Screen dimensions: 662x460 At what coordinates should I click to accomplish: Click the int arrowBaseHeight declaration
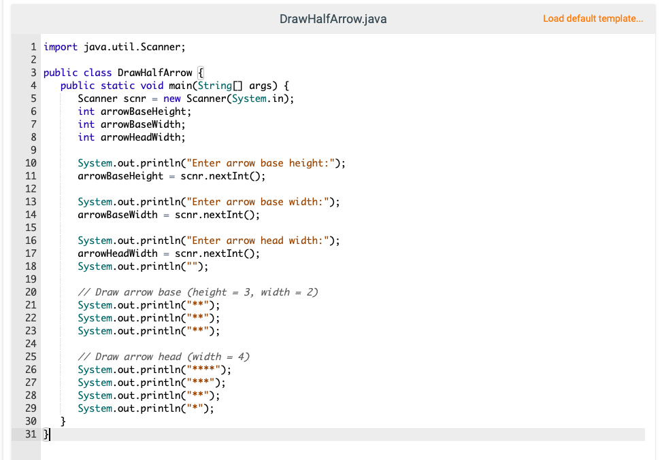click(134, 111)
